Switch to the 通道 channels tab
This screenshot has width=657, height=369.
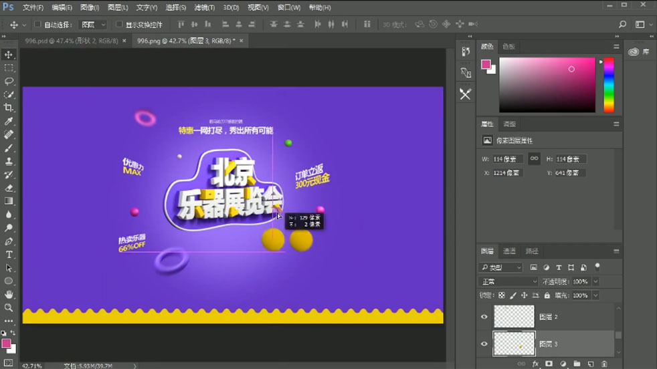tap(509, 251)
